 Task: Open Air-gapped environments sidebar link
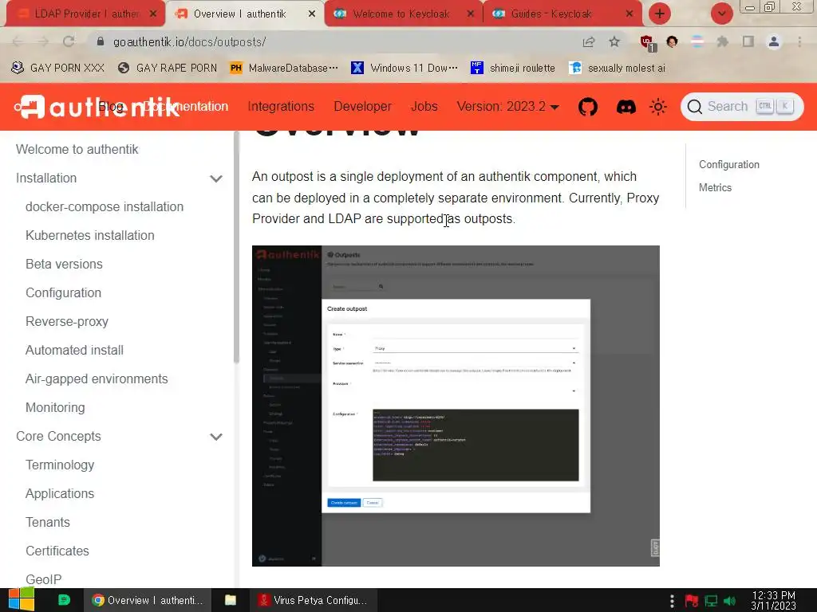pos(97,379)
